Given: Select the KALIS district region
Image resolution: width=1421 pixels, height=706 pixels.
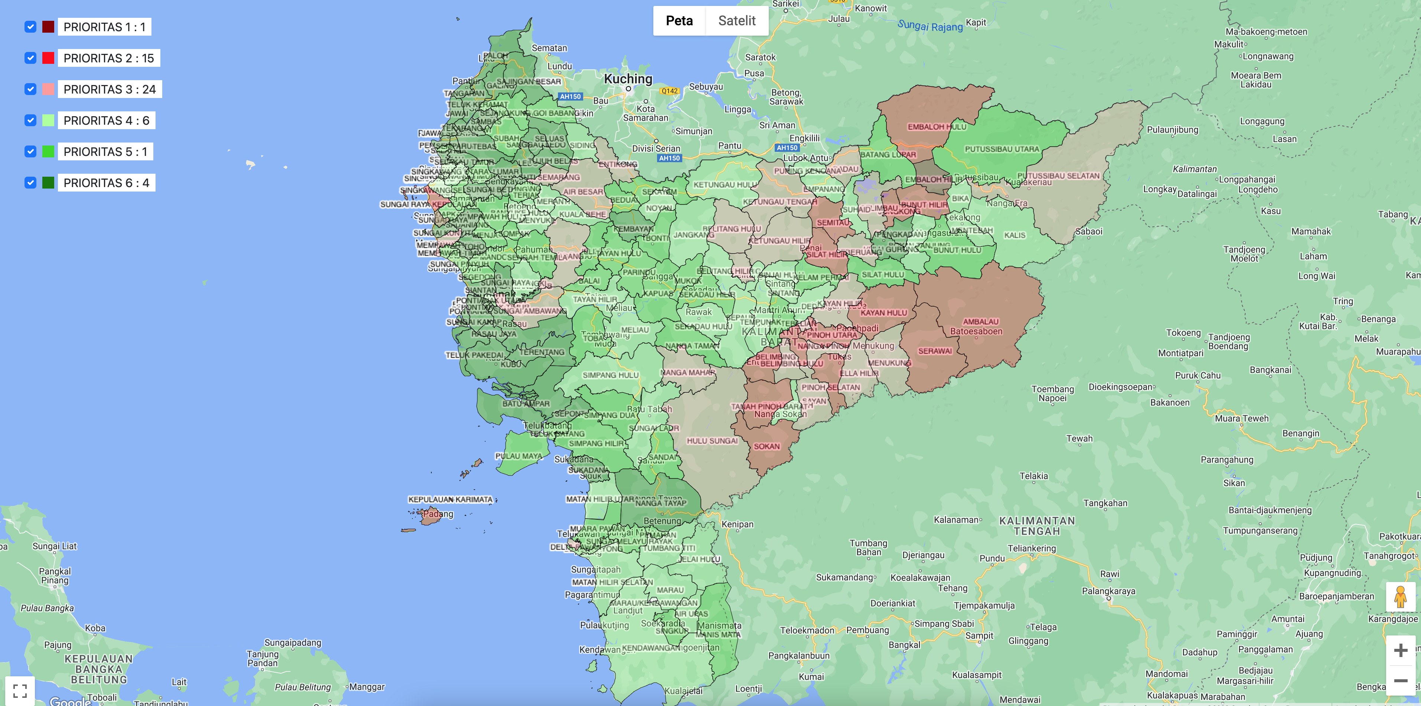Looking at the screenshot, I should pyautogui.click(x=1015, y=235).
